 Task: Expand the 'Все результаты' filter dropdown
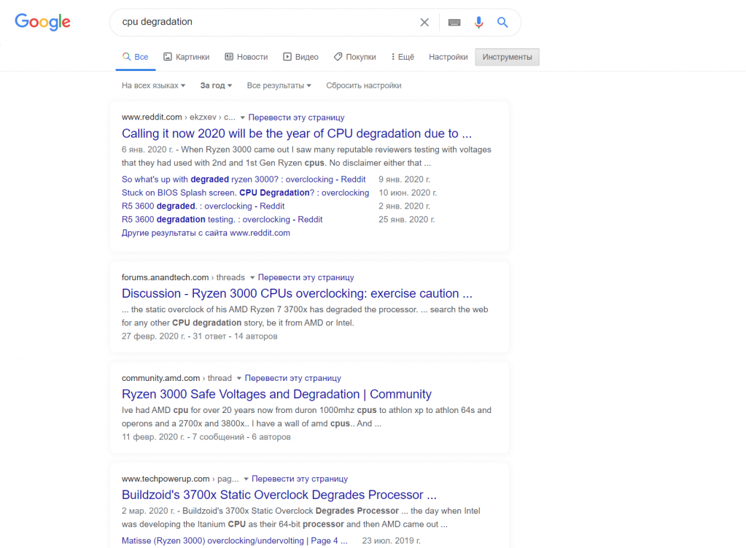(279, 85)
